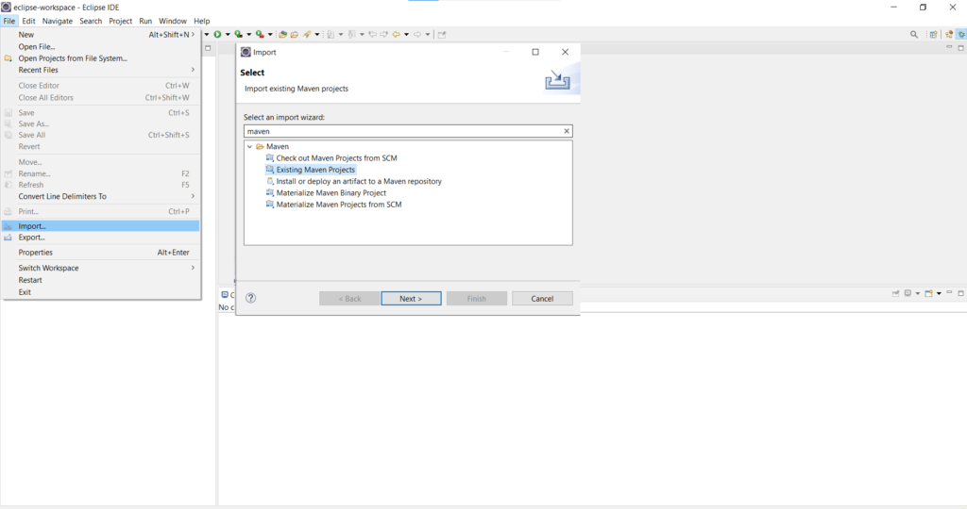Image resolution: width=967 pixels, height=509 pixels.
Task: Click the magnifier Quick Access search icon
Action: coord(914,35)
